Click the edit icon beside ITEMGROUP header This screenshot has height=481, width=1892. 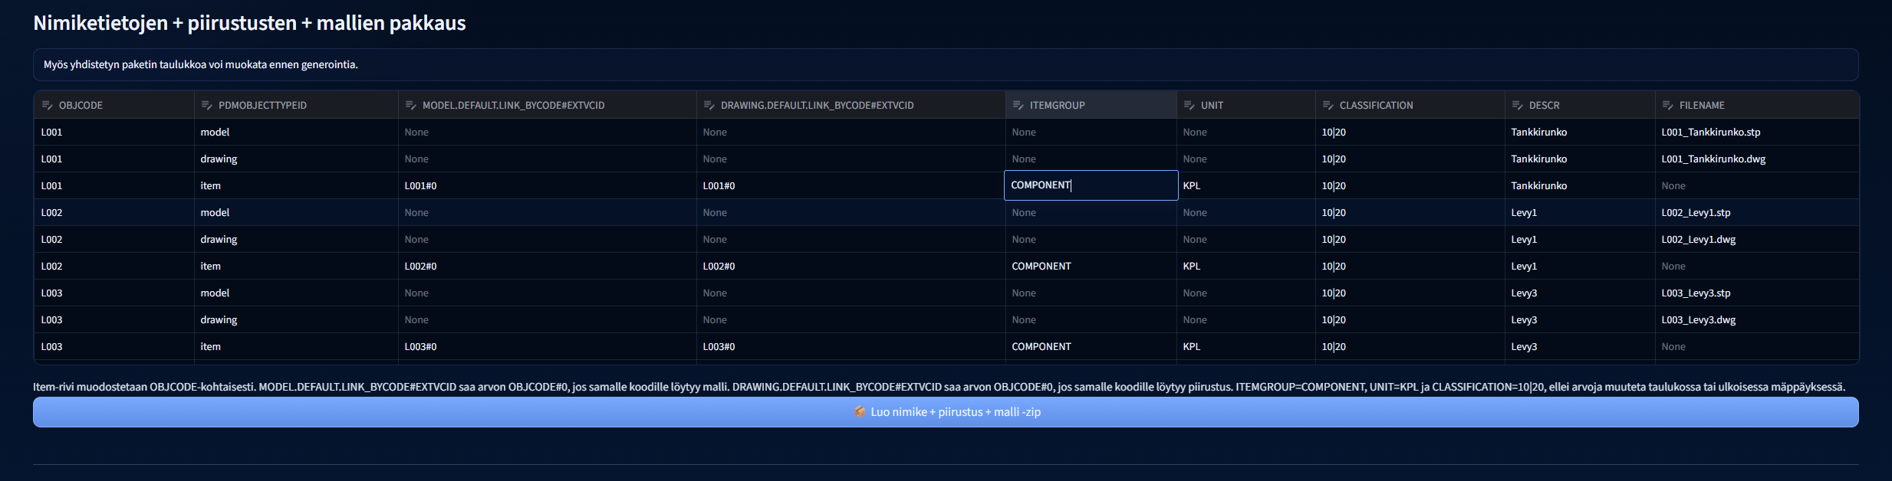[1018, 105]
